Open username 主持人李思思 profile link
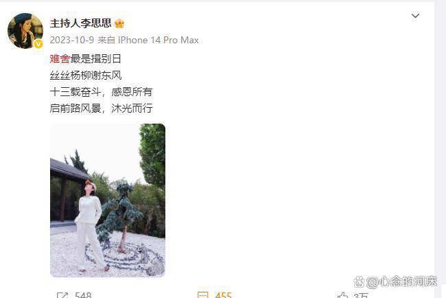Screen dimensions: 446x298 tap(80, 23)
